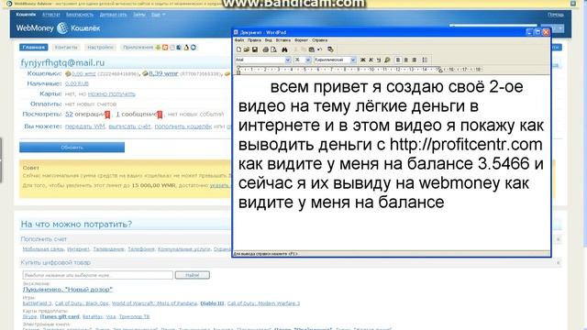
Task: Toggle bullet list in WordPad
Action: (425, 60)
